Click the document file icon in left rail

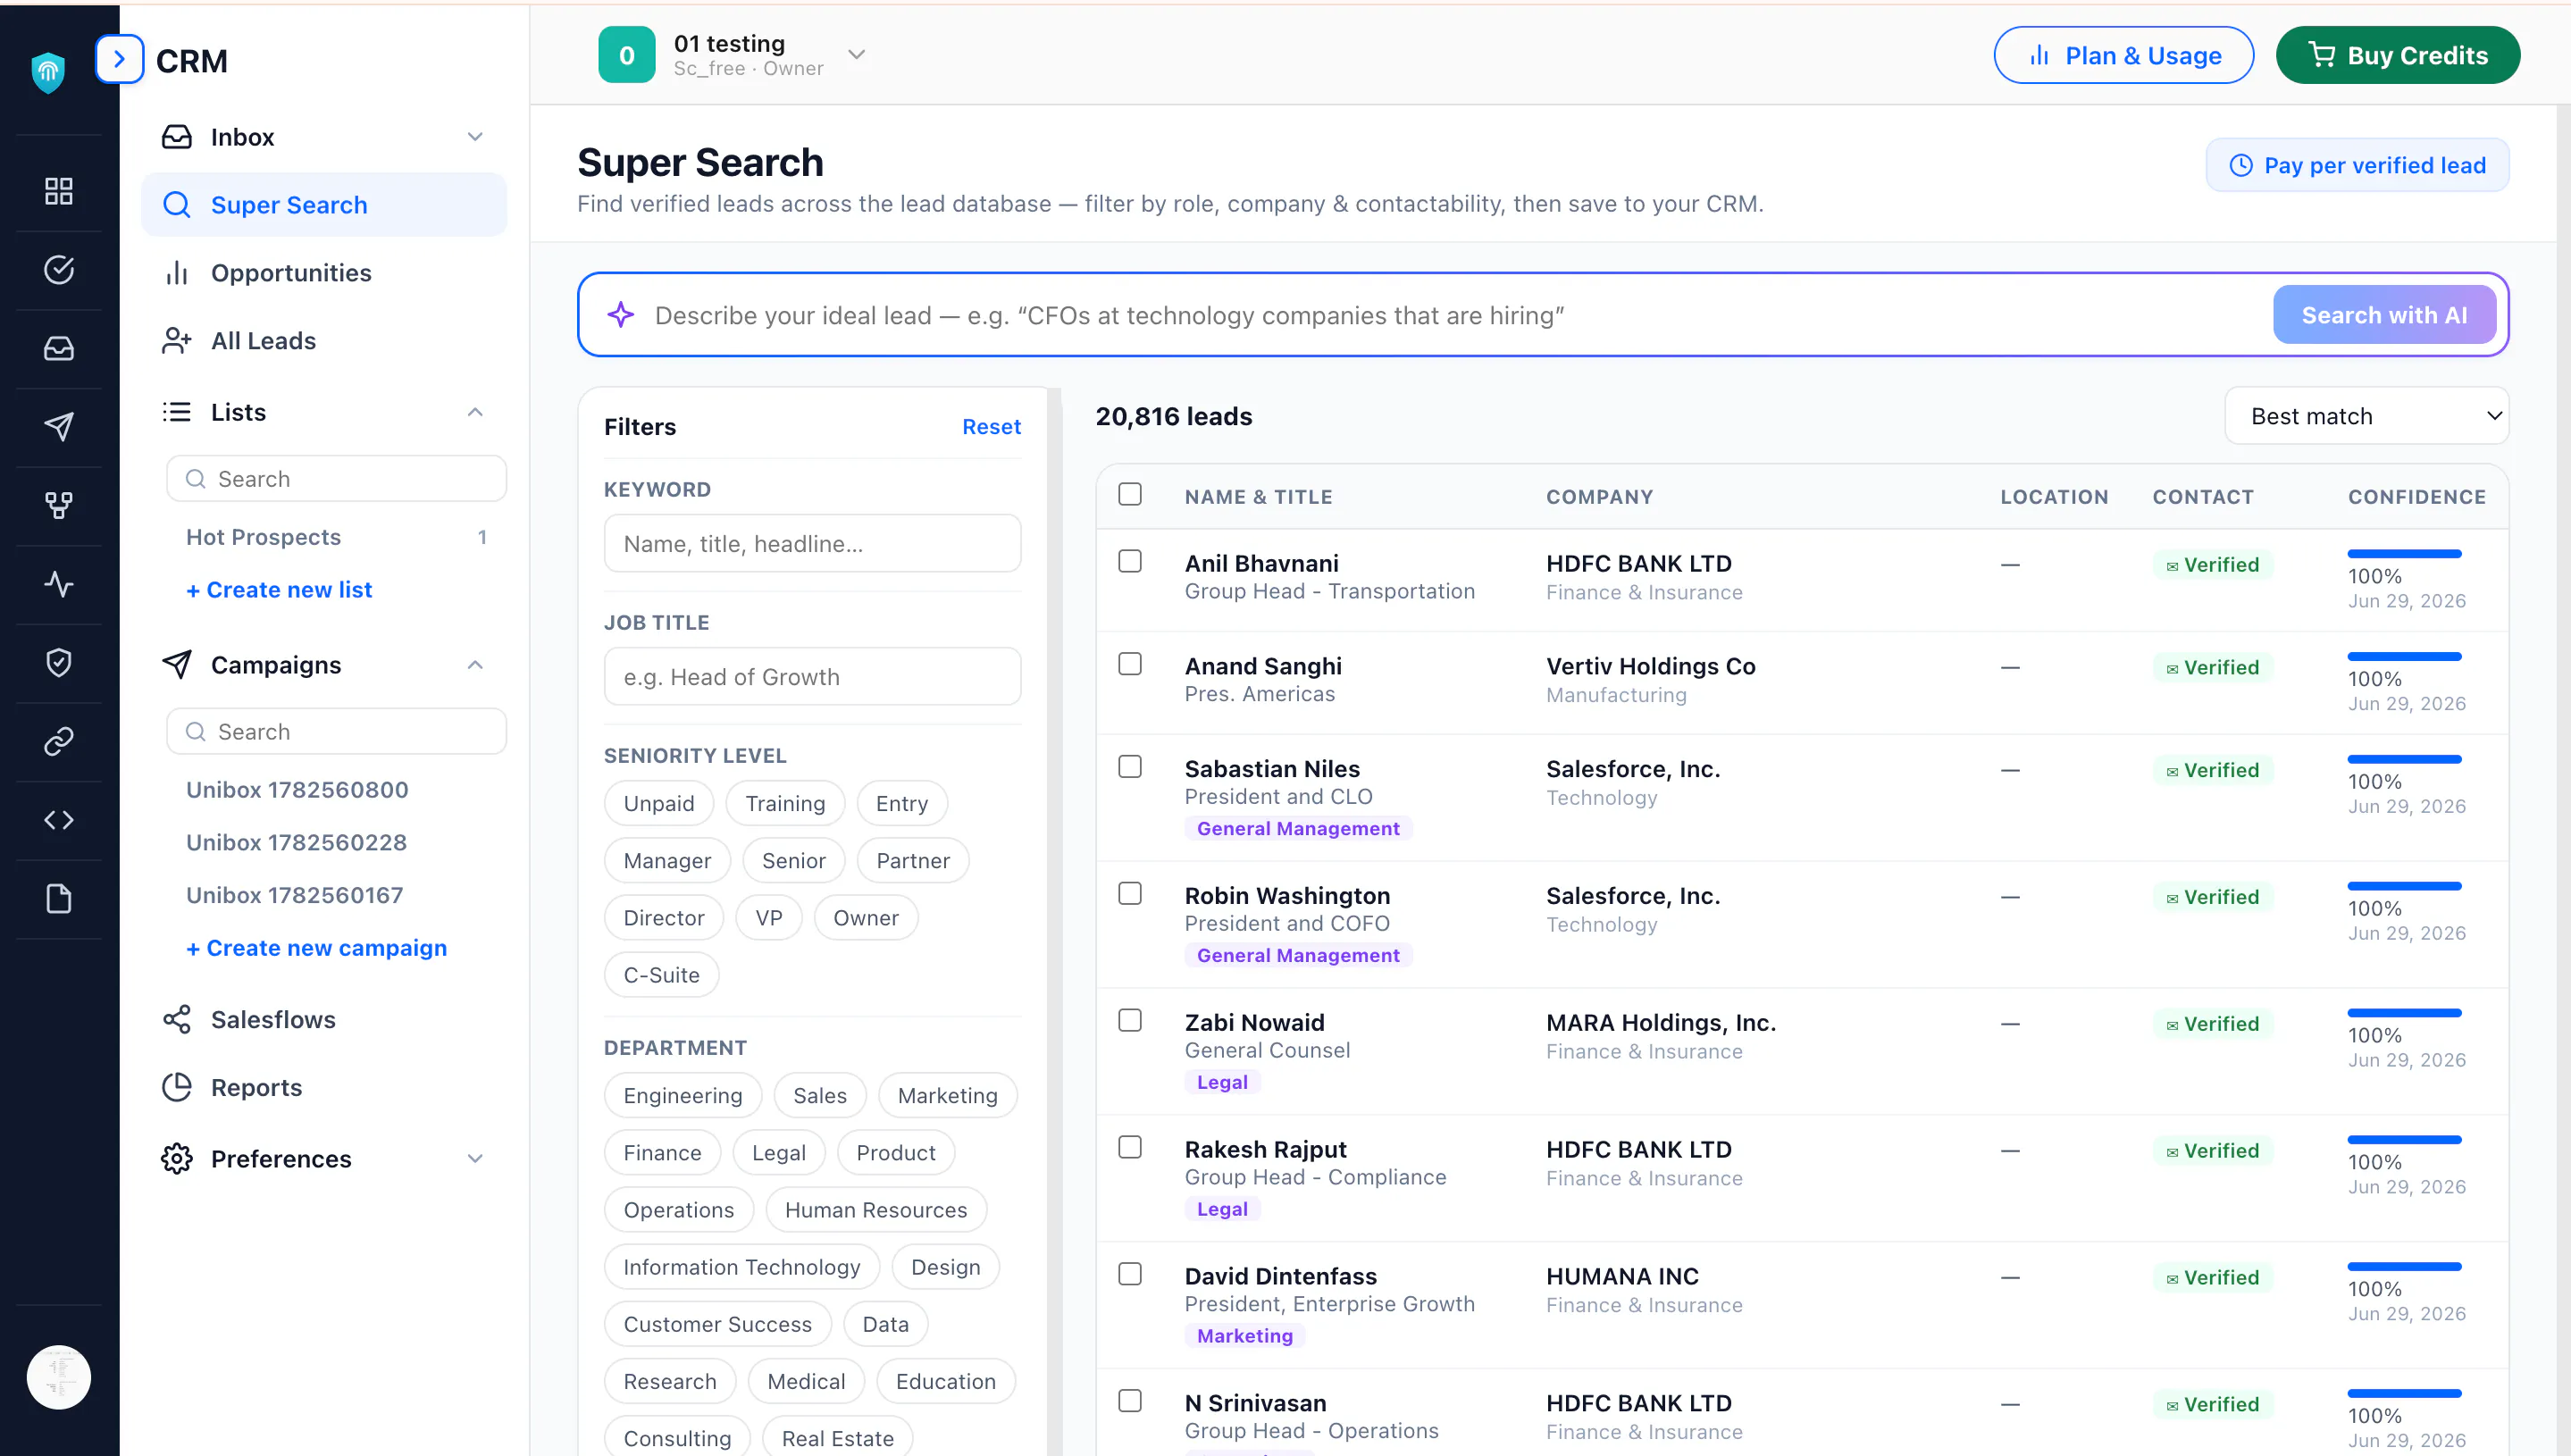(x=59, y=899)
